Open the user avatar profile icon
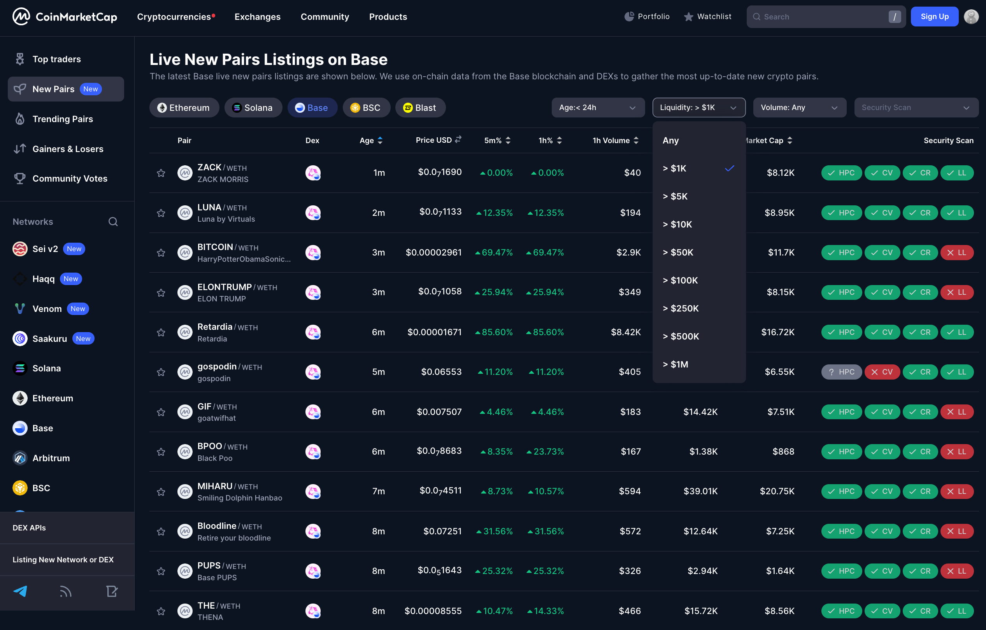 [x=971, y=16]
